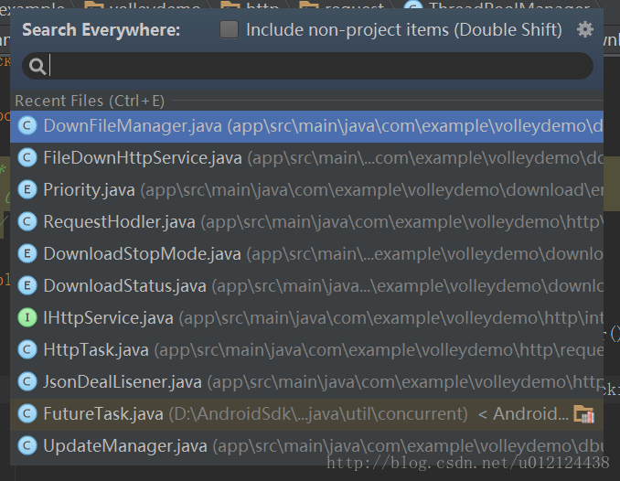Focus the Search Everywhere input field

pyautogui.click(x=307, y=66)
